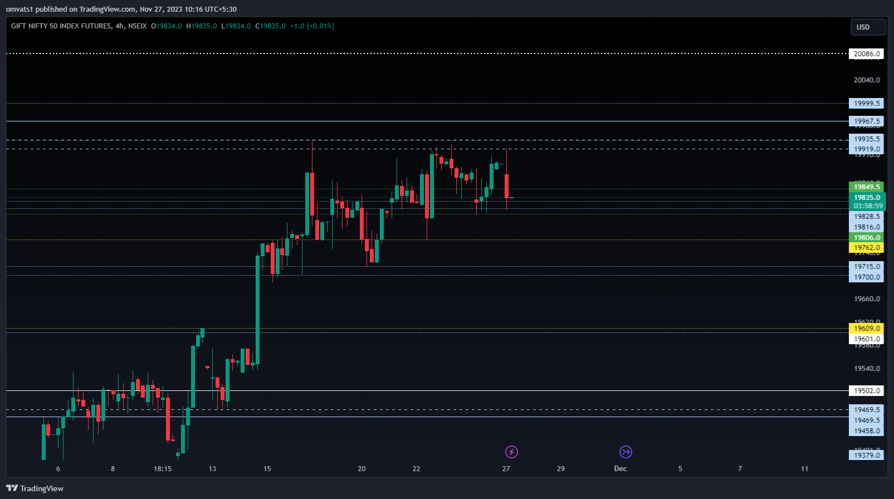Click the green 19849.5 price label
Screen dimensions: 894x499
pyautogui.click(x=866, y=187)
